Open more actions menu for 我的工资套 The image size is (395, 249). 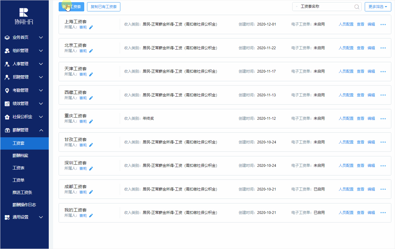tap(383, 213)
